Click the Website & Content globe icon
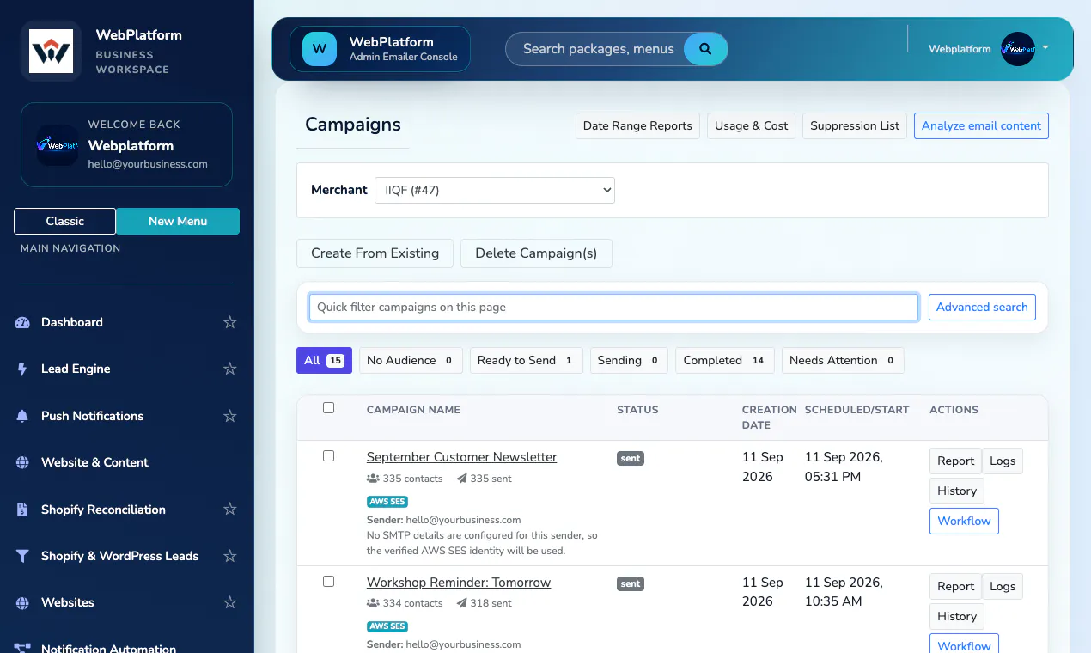This screenshot has width=1091, height=653. [22, 462]
